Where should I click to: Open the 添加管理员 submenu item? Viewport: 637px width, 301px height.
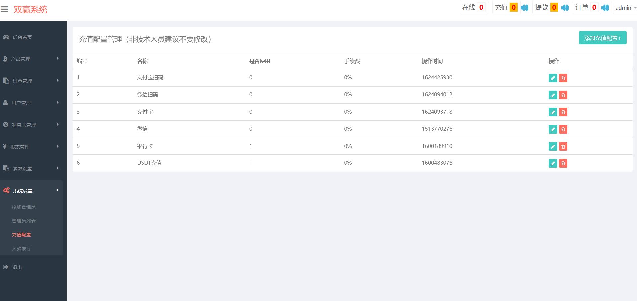24,207
